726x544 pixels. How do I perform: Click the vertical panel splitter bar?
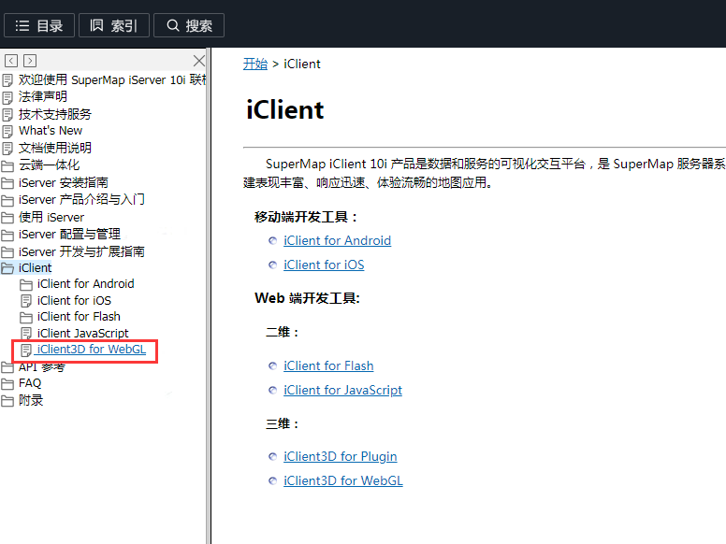[209, 296]
